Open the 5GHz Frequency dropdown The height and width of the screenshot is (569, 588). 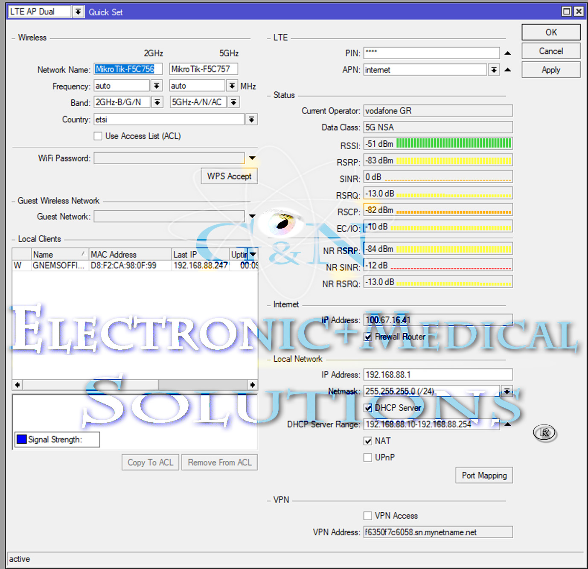232,86
